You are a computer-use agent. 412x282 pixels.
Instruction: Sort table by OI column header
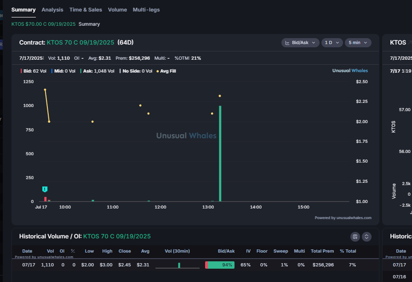[x=62, y=251]
